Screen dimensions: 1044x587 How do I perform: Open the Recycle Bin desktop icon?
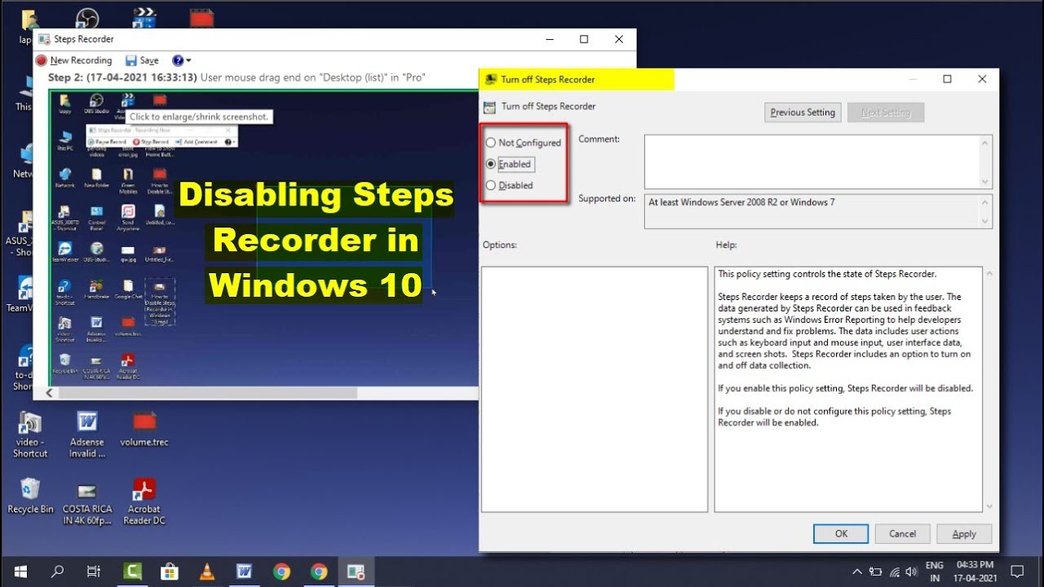(30, 496)
